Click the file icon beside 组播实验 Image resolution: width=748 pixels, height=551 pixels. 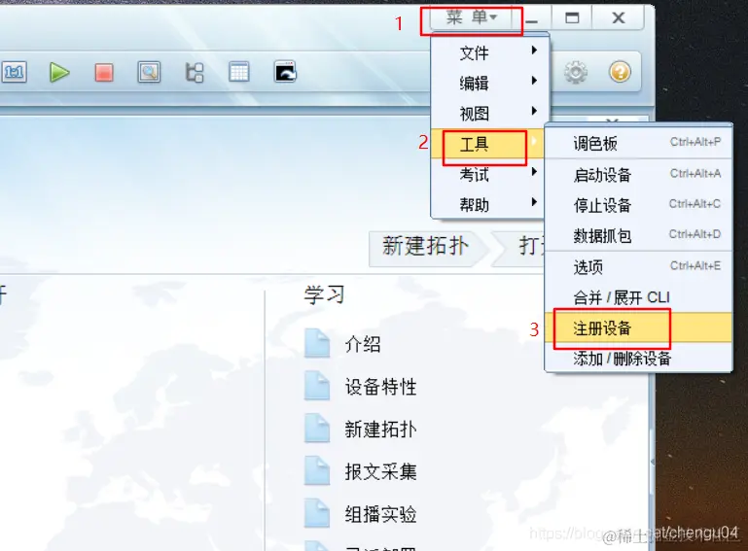(x=317, y=513)
